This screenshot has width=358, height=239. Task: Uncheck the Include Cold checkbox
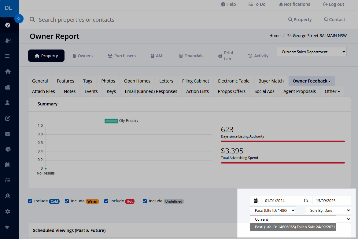click(30, 201)
